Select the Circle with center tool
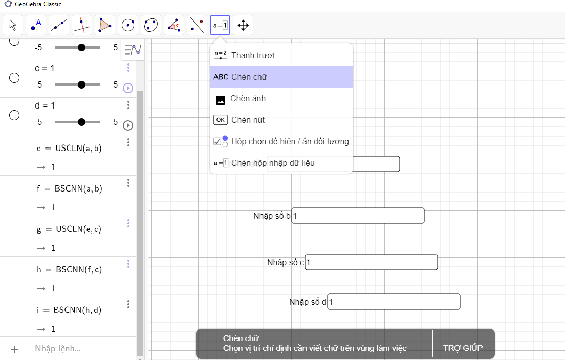 (x=128, y=25)
